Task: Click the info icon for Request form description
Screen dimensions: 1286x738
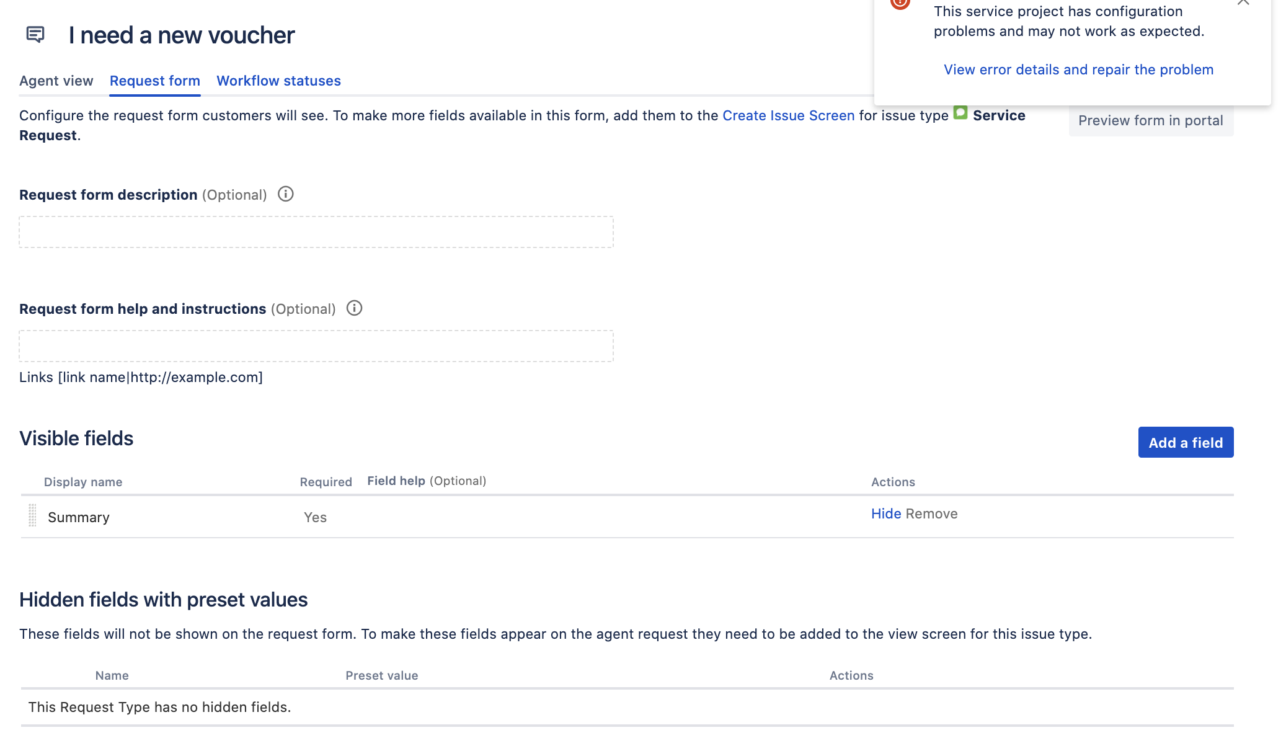Action: click(x=285, y=194)
